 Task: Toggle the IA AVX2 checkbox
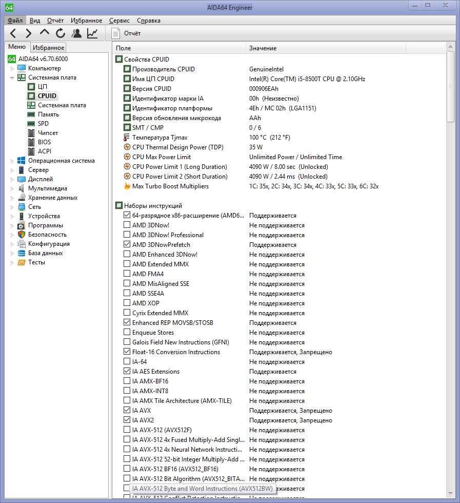point(127,420)
